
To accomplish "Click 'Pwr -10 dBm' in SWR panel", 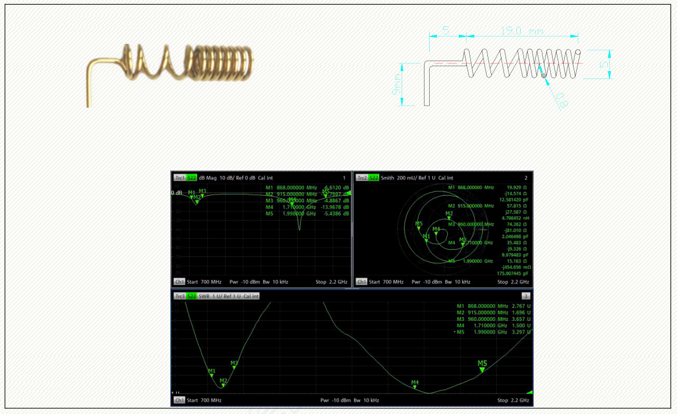I will coord(336,400).
